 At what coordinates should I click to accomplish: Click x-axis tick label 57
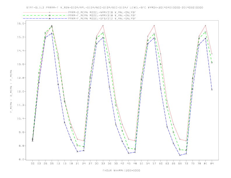pyautogui.click(x=154, y=163)
